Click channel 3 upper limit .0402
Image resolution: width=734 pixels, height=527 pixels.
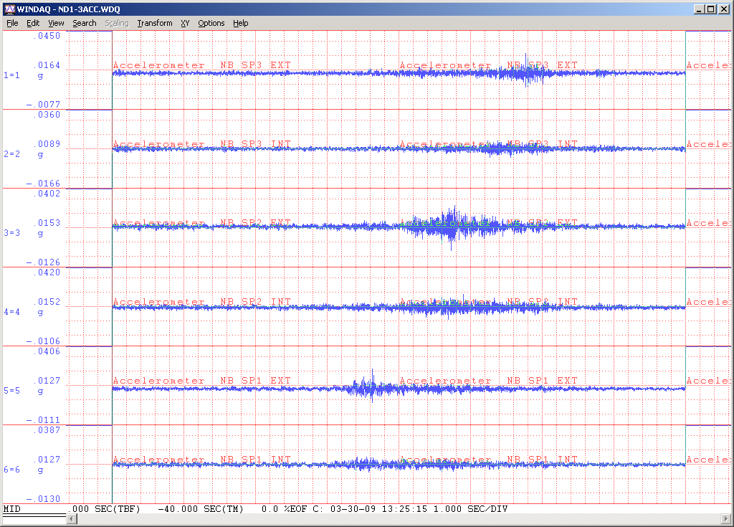(47, 193)
